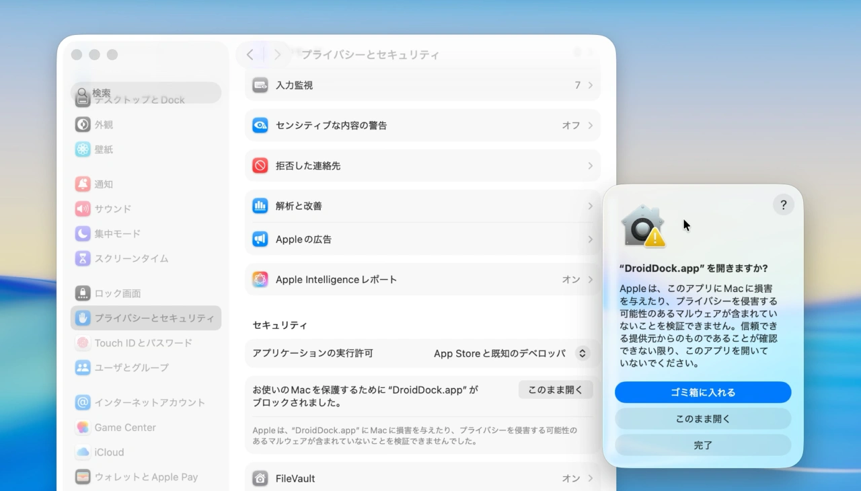Viewport: 861px width, 491px height.
Task: Open FileVault using its safe icon
Action: click(260, 478)
